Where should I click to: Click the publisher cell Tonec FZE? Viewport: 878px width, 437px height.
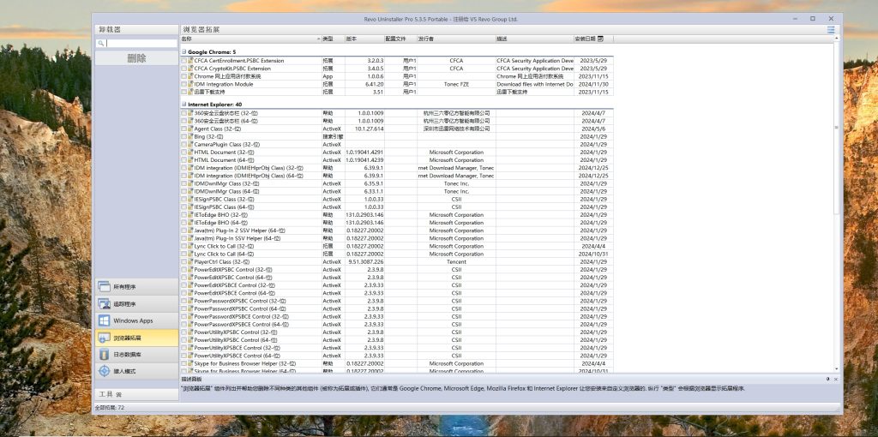(x=456, y=84)
